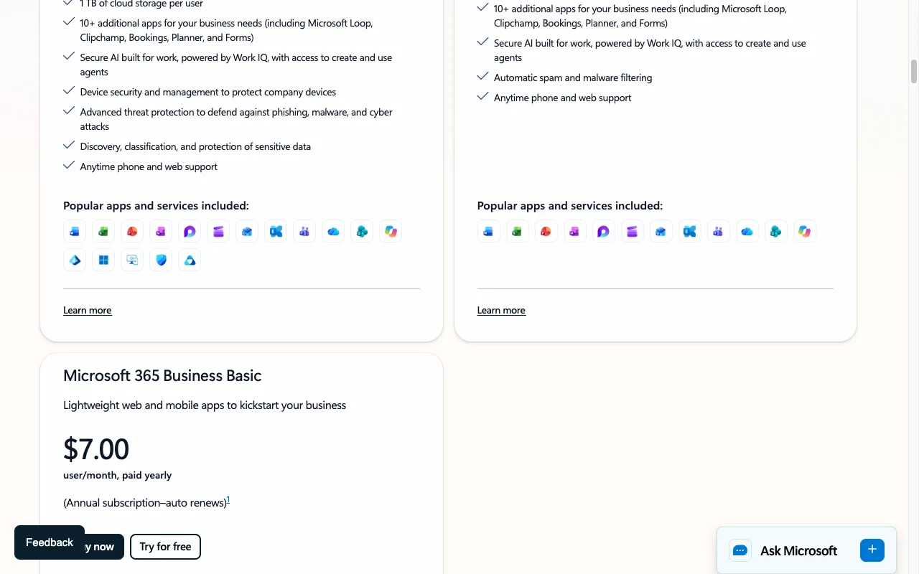
Task: Open the Feedback button
Action: point(50,542)
